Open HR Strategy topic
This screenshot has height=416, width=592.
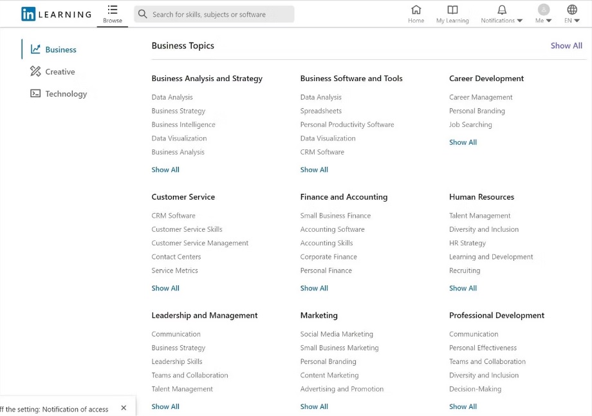click(x=467, y=243)
